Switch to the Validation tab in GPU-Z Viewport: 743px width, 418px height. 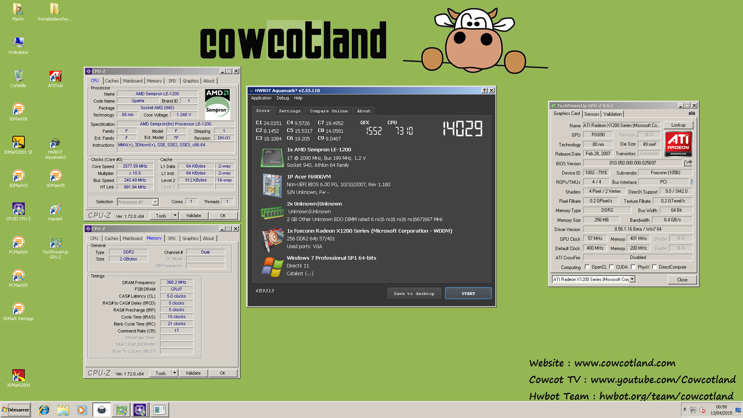coord(613,114)
